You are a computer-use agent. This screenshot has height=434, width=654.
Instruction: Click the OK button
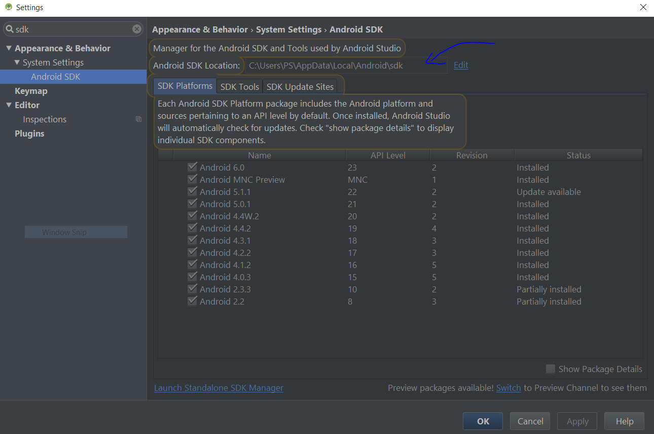[x=483, y=421]
